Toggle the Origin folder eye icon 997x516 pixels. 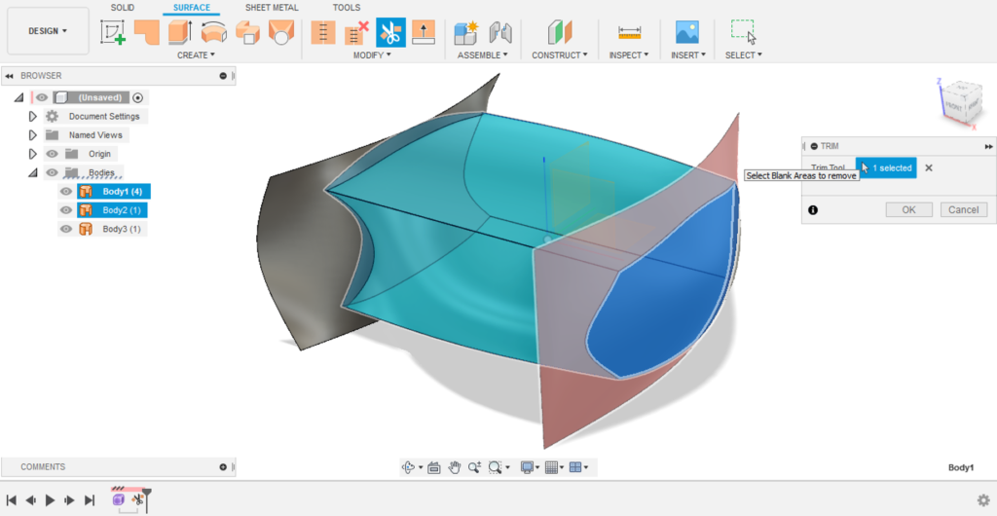point(53,154)
